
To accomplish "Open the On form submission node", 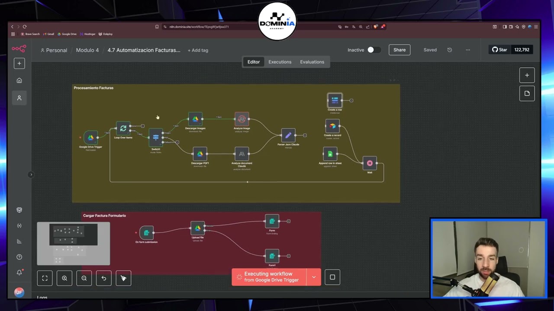I will pyautogui.click(x=146, y=233).
